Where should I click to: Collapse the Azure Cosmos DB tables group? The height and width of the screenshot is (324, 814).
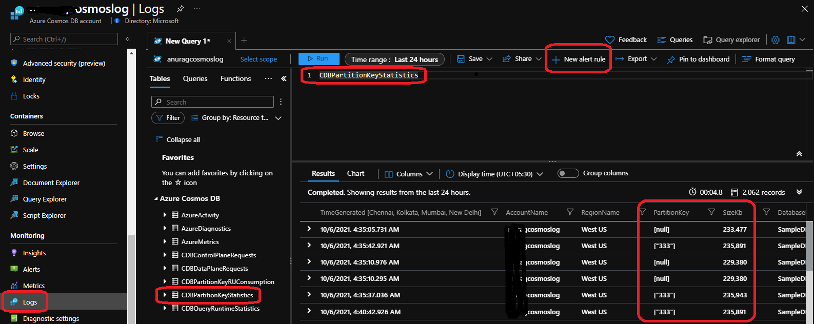[x=156, y=198]
